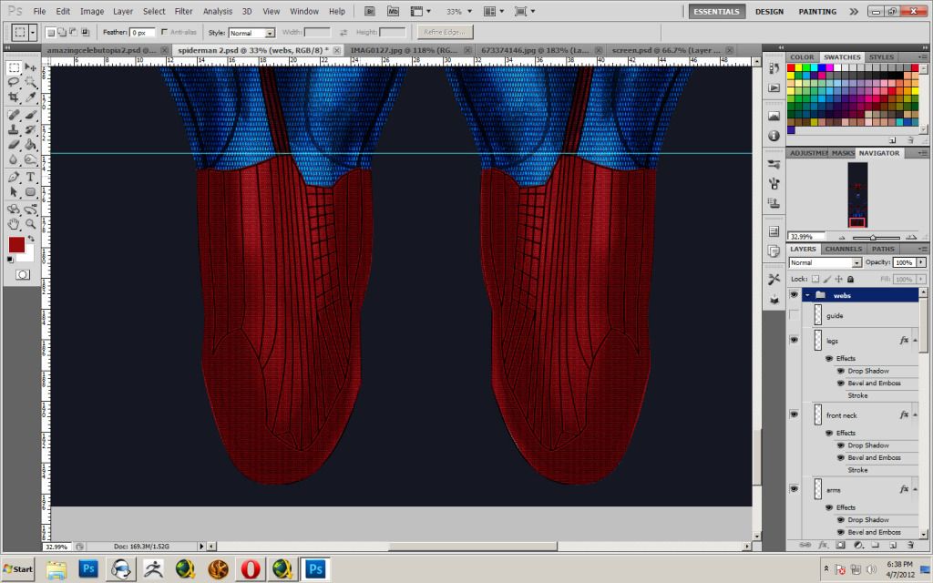Click the delete layer trash icon
Screen dimensions: 933x583
(910, 545)
